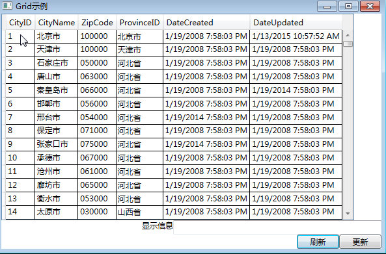
Task: Sort by the DateCreated column header
Action: point(206,23)
